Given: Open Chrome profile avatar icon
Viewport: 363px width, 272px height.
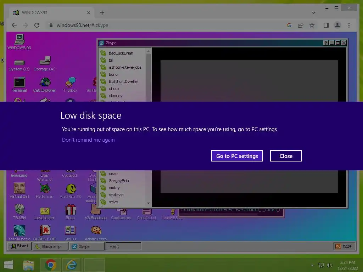Looking at the screenshot, I should [337, 25].
